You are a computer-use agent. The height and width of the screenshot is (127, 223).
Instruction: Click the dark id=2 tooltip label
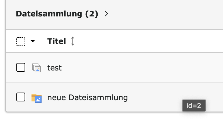(194, 106)
